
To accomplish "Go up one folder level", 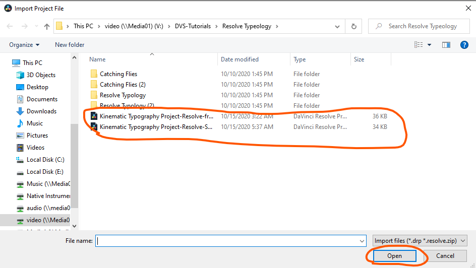I will click(47, 26).
